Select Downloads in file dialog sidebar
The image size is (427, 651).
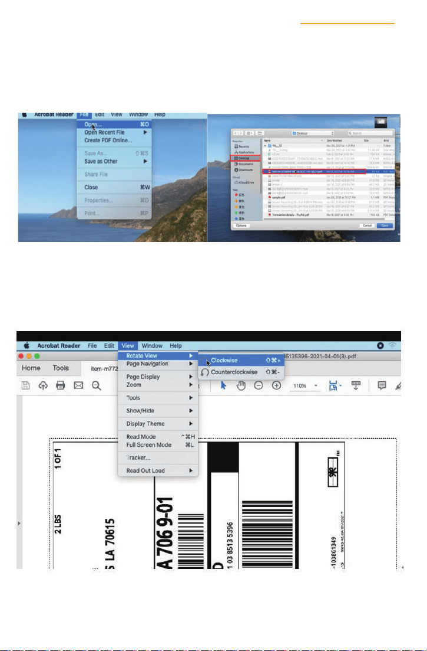[243, 170]
